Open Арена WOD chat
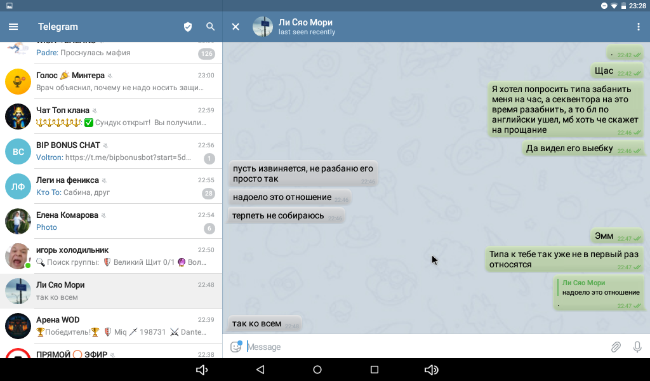 pyautogui.click(x=111, y=326)
